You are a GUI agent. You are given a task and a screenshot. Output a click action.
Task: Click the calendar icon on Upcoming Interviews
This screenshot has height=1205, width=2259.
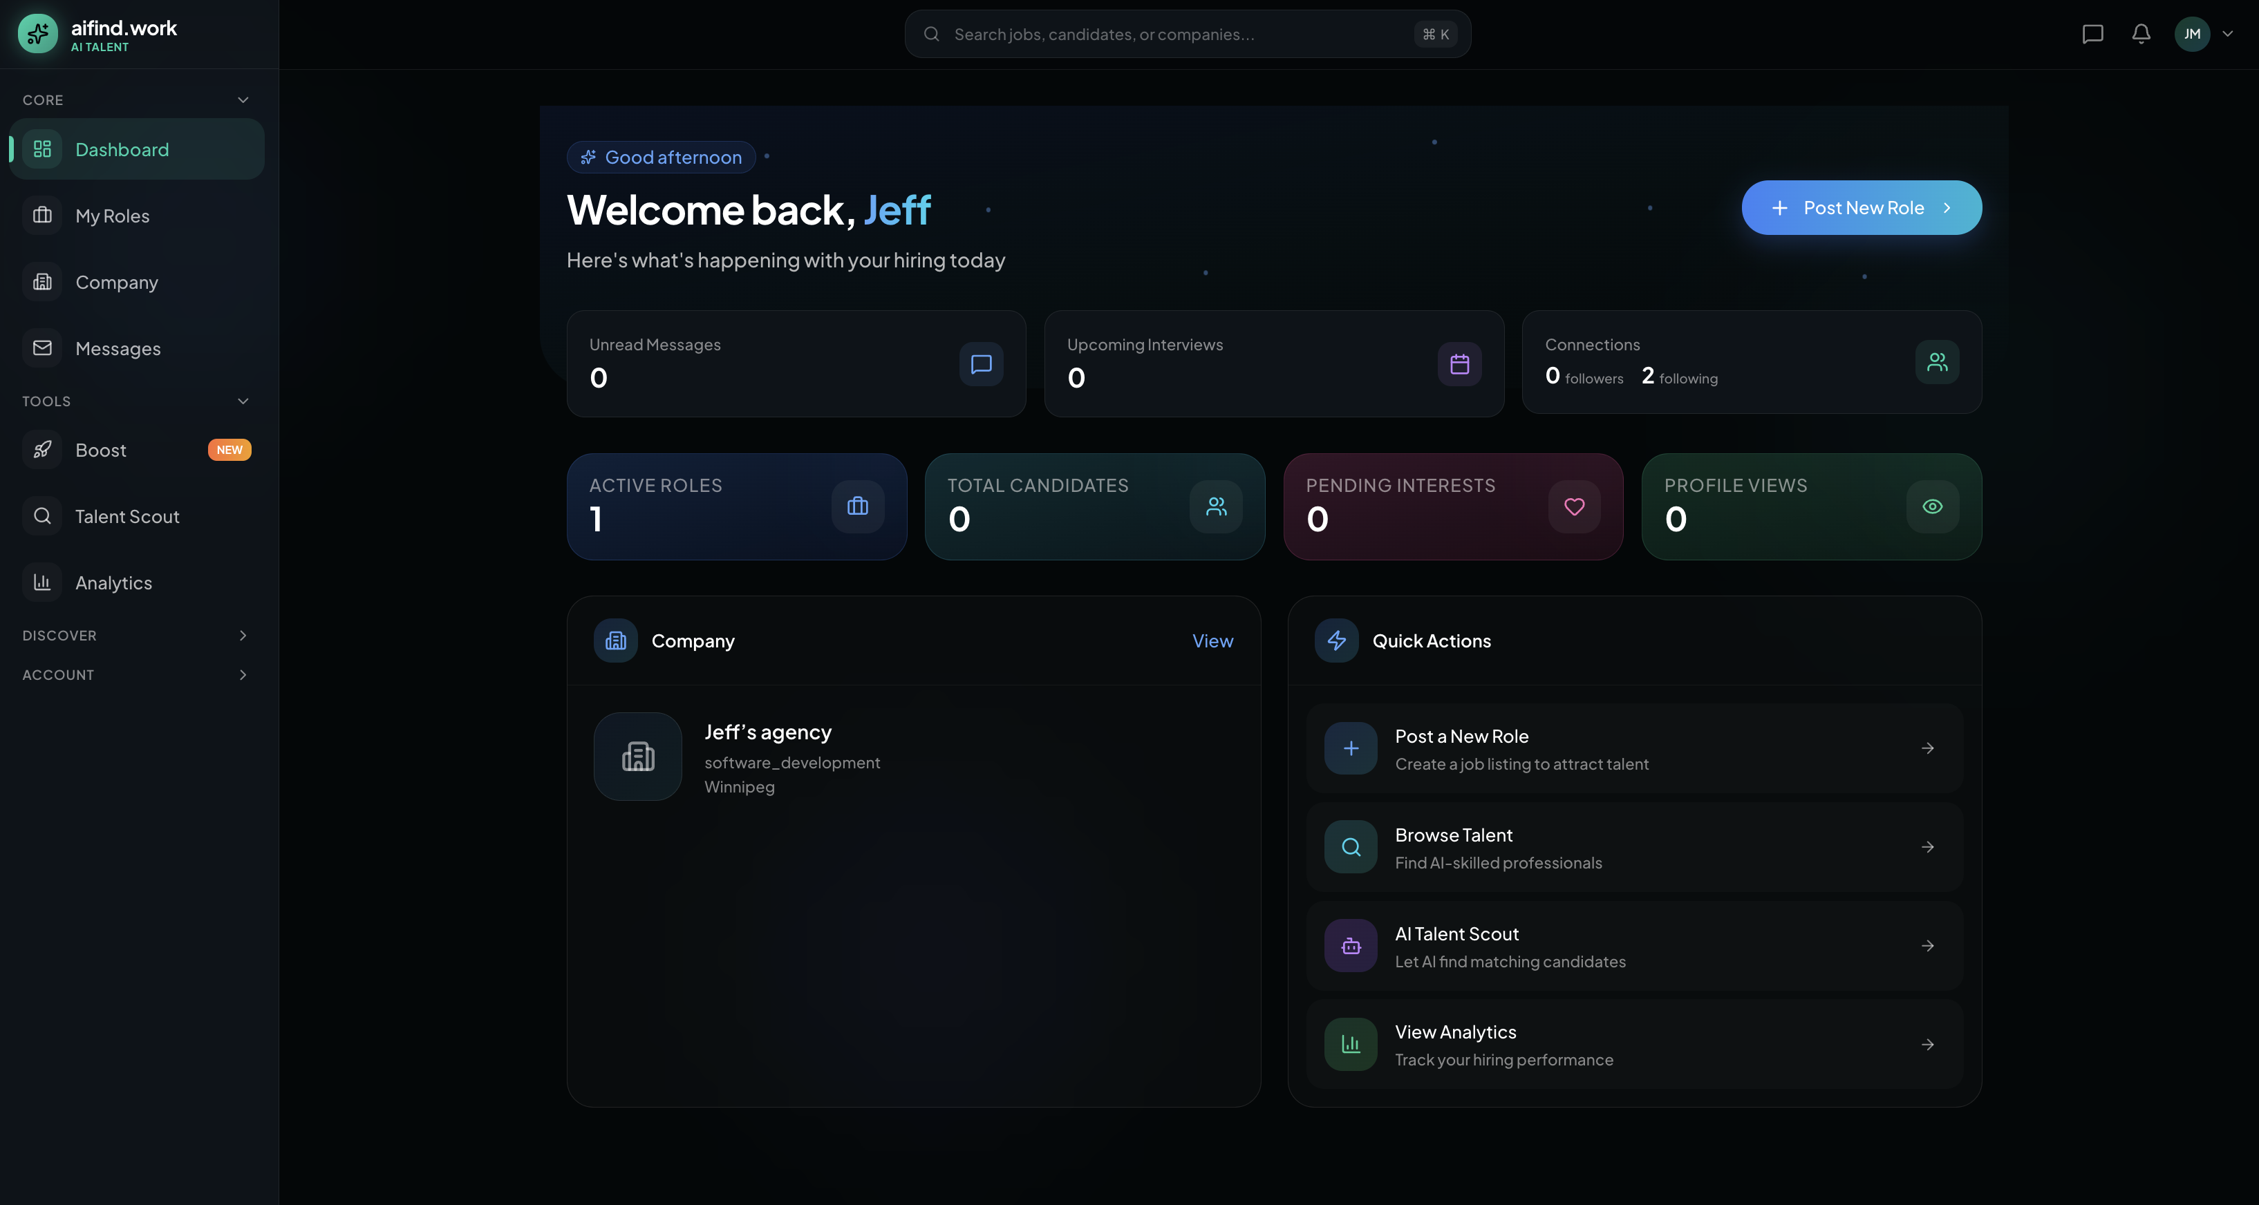click(1459, 363)
